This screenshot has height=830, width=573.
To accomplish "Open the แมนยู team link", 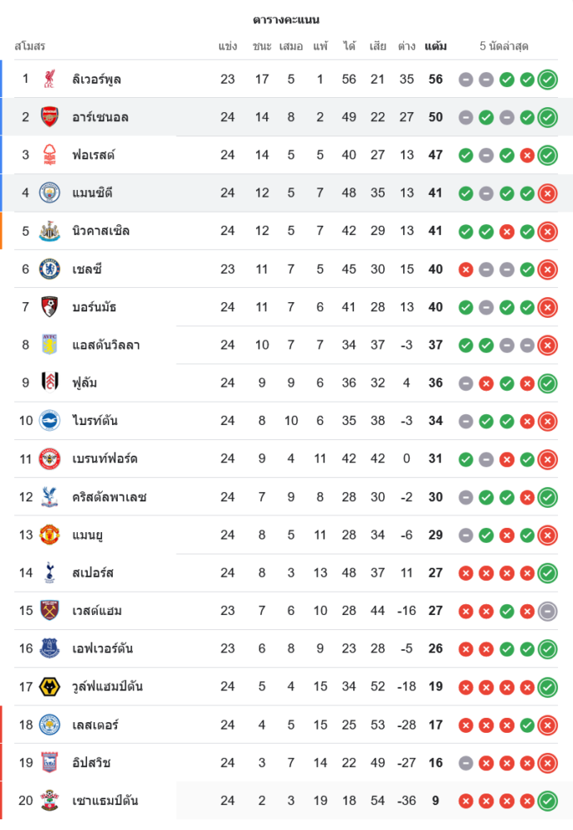I will (x=88, y=535).
